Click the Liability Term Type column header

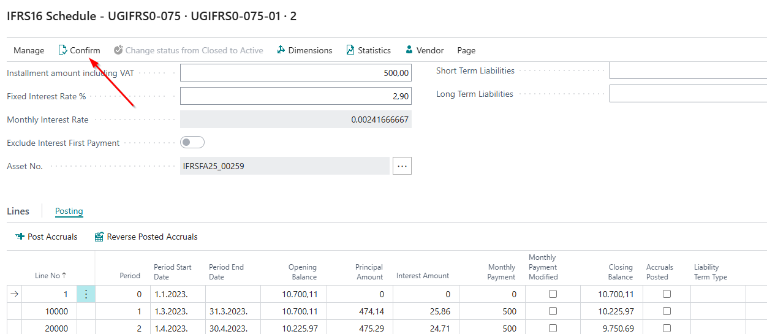pos(711,271)
